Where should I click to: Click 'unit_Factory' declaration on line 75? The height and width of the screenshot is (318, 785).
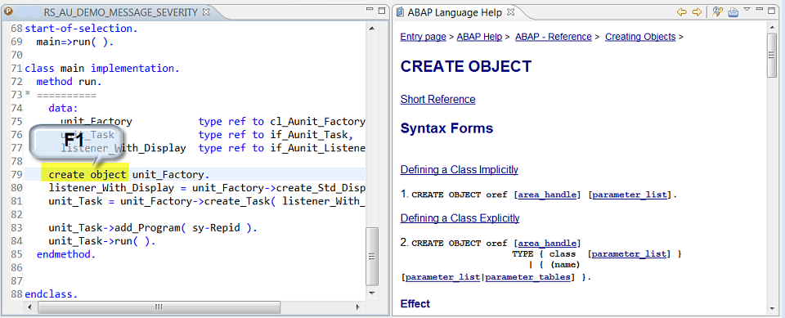[96, 121]
